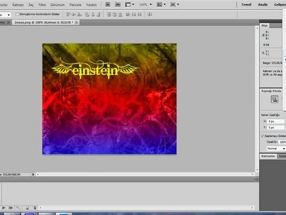The height and width of the screenshot is (215, 286).
Task: Click the distribute left edges icon
Action: 128,14
